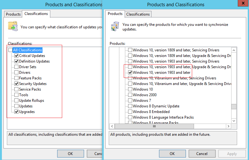Click the products icon in the Products tab
Image resolution: width=249 pixels, height=160 pixels.
(x=115, y=26)
